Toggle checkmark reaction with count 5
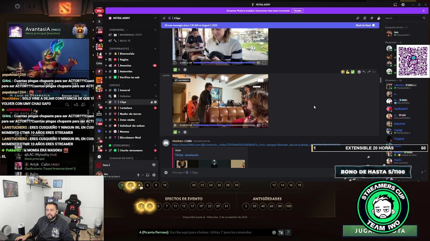 pos(177,70)
